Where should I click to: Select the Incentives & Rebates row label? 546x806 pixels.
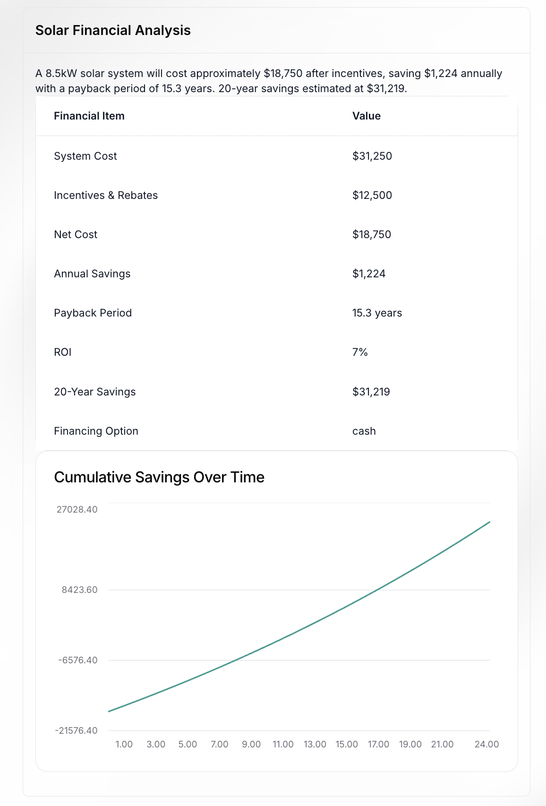[106, 195]
